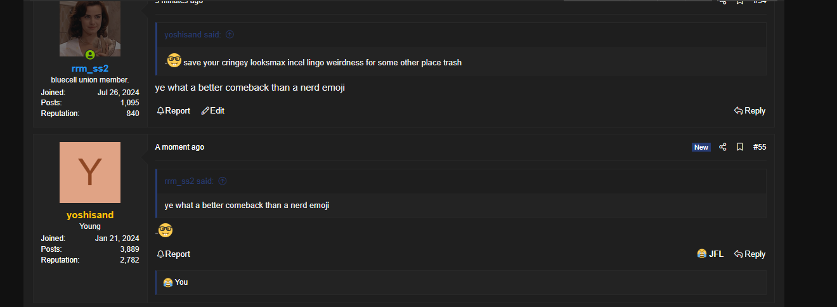
Task: Click the share icon on post #55
Action: click(723, 147)
